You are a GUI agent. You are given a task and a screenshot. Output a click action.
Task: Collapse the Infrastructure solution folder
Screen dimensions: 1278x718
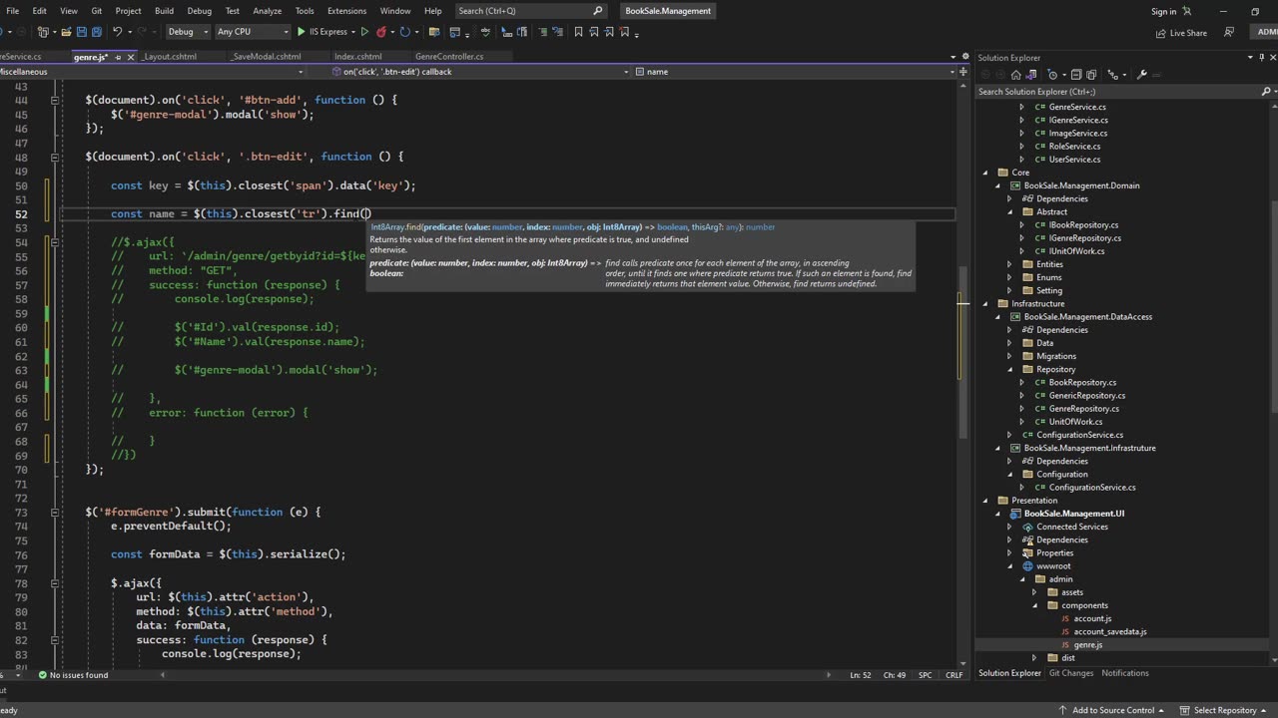(985, 303)
